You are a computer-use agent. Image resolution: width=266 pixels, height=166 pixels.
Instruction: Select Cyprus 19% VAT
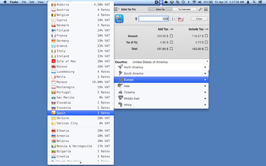[x=80, y=20]
